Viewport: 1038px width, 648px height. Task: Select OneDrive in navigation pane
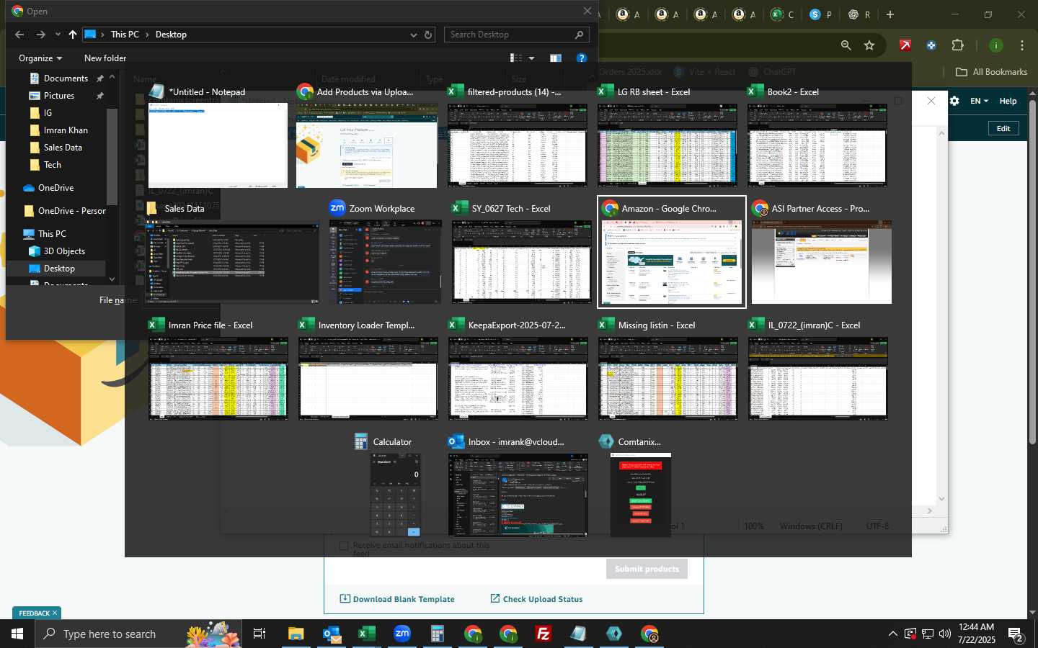click(56, 188)
